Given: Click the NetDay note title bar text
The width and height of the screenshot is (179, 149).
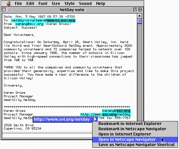Looking at the screenshot, I should pos(72,10).
